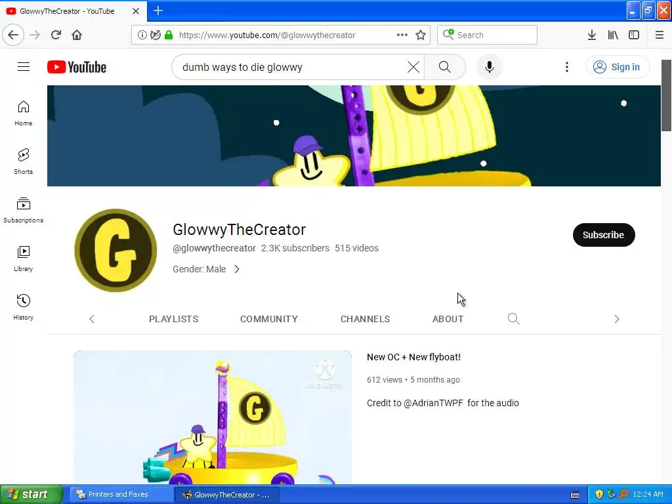Click the 12:24 AM taskbar clock
This screenshot has height=504, width=672.
pos(648,494)
